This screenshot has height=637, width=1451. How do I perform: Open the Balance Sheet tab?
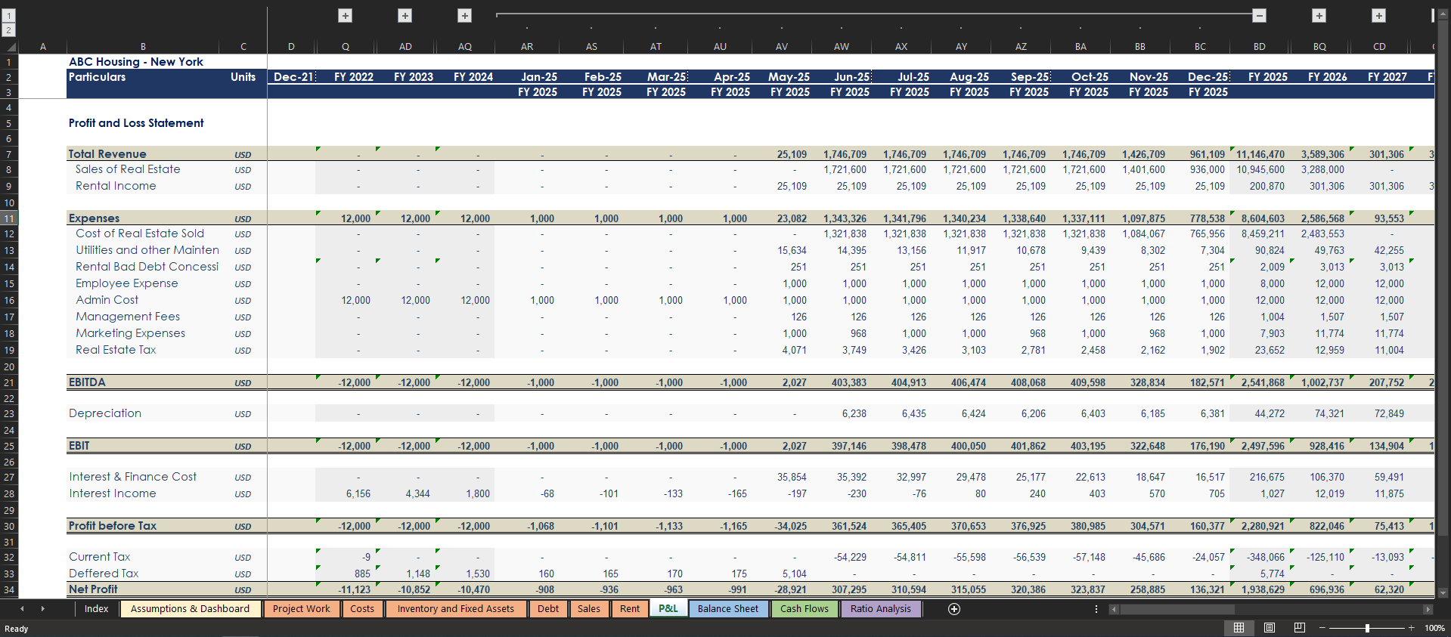tap(727, 609)
